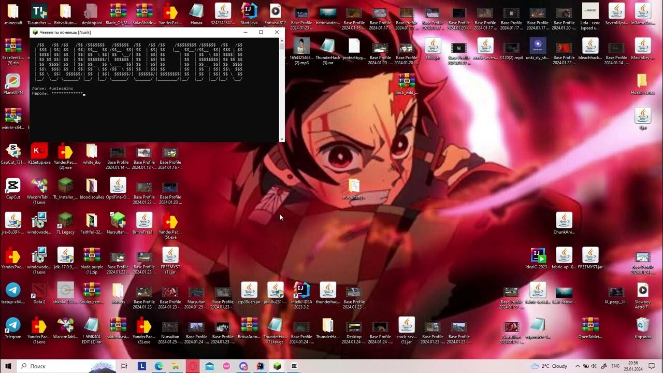
Task: Switch the ENG input language indicator
Action: pyautogui.click(x=615, y=366)
